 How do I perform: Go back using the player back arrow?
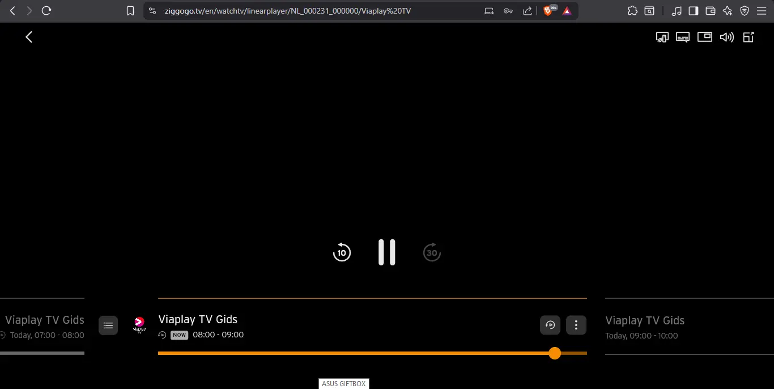tap(29, 37)
